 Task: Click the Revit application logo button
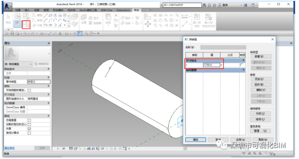click(8, 7)
